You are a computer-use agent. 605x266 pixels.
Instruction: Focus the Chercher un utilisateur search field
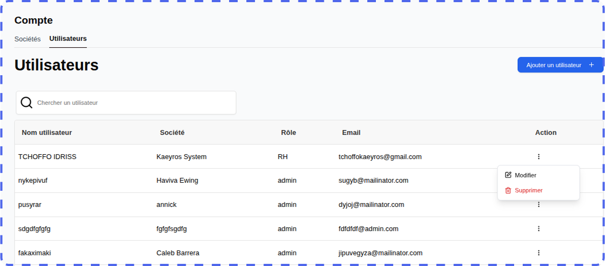point(134,103)
